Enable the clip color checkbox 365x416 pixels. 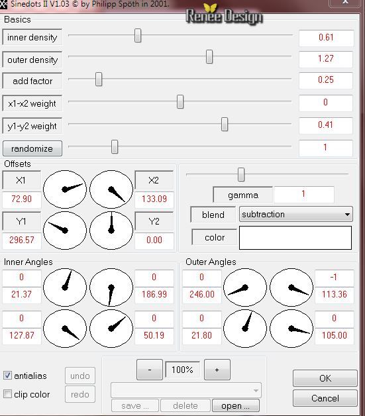(x=7, y=394)
